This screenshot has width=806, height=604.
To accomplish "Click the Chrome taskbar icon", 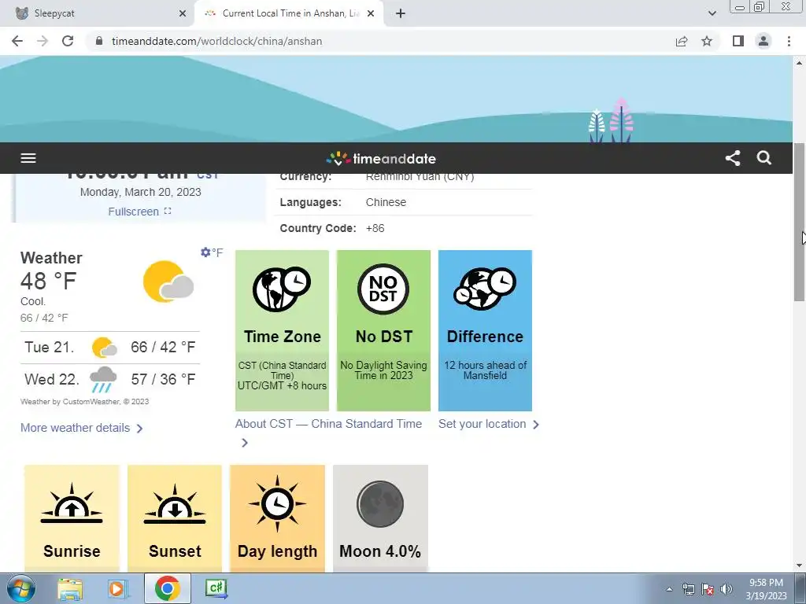I will pyautogui.click(x=167, y=588).
